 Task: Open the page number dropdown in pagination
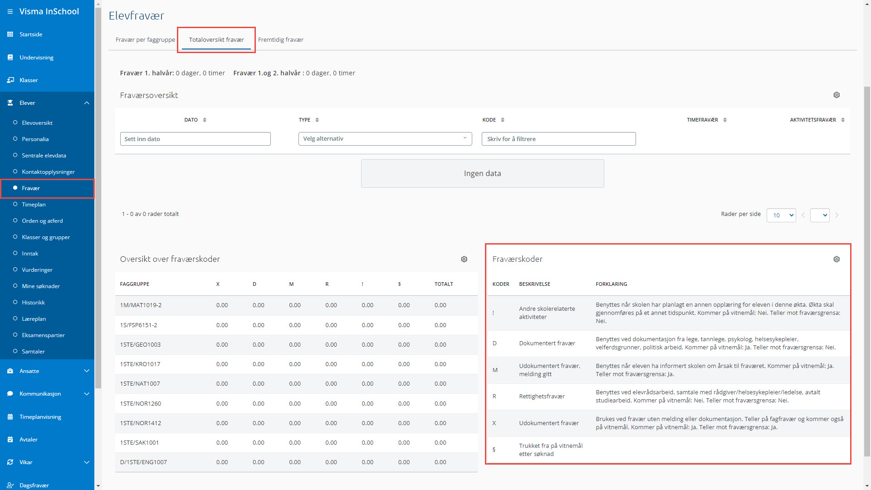point(820,215)
